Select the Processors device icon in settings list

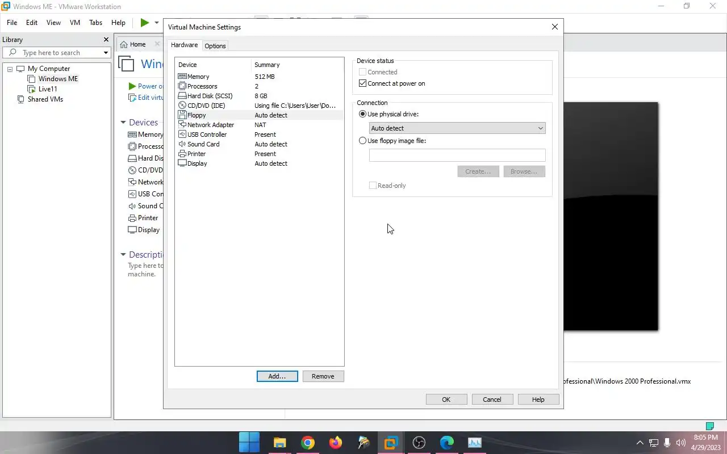click(182, 86)
